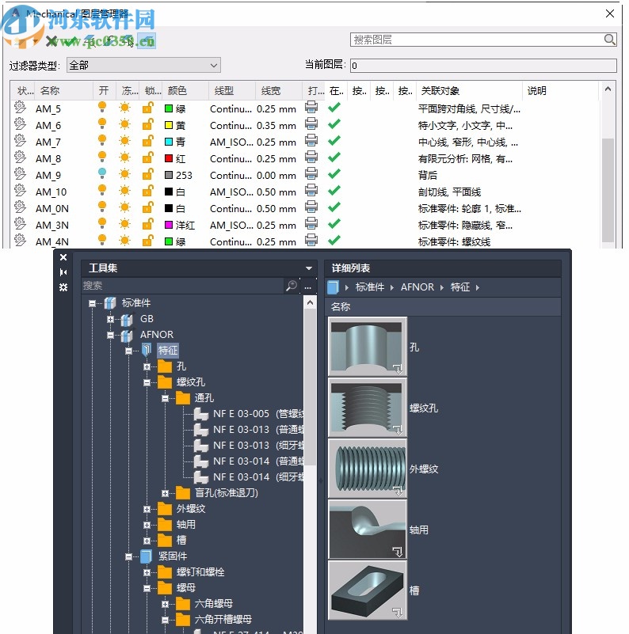Click the ellipsis button beside tool search

(x=308, y=287)
